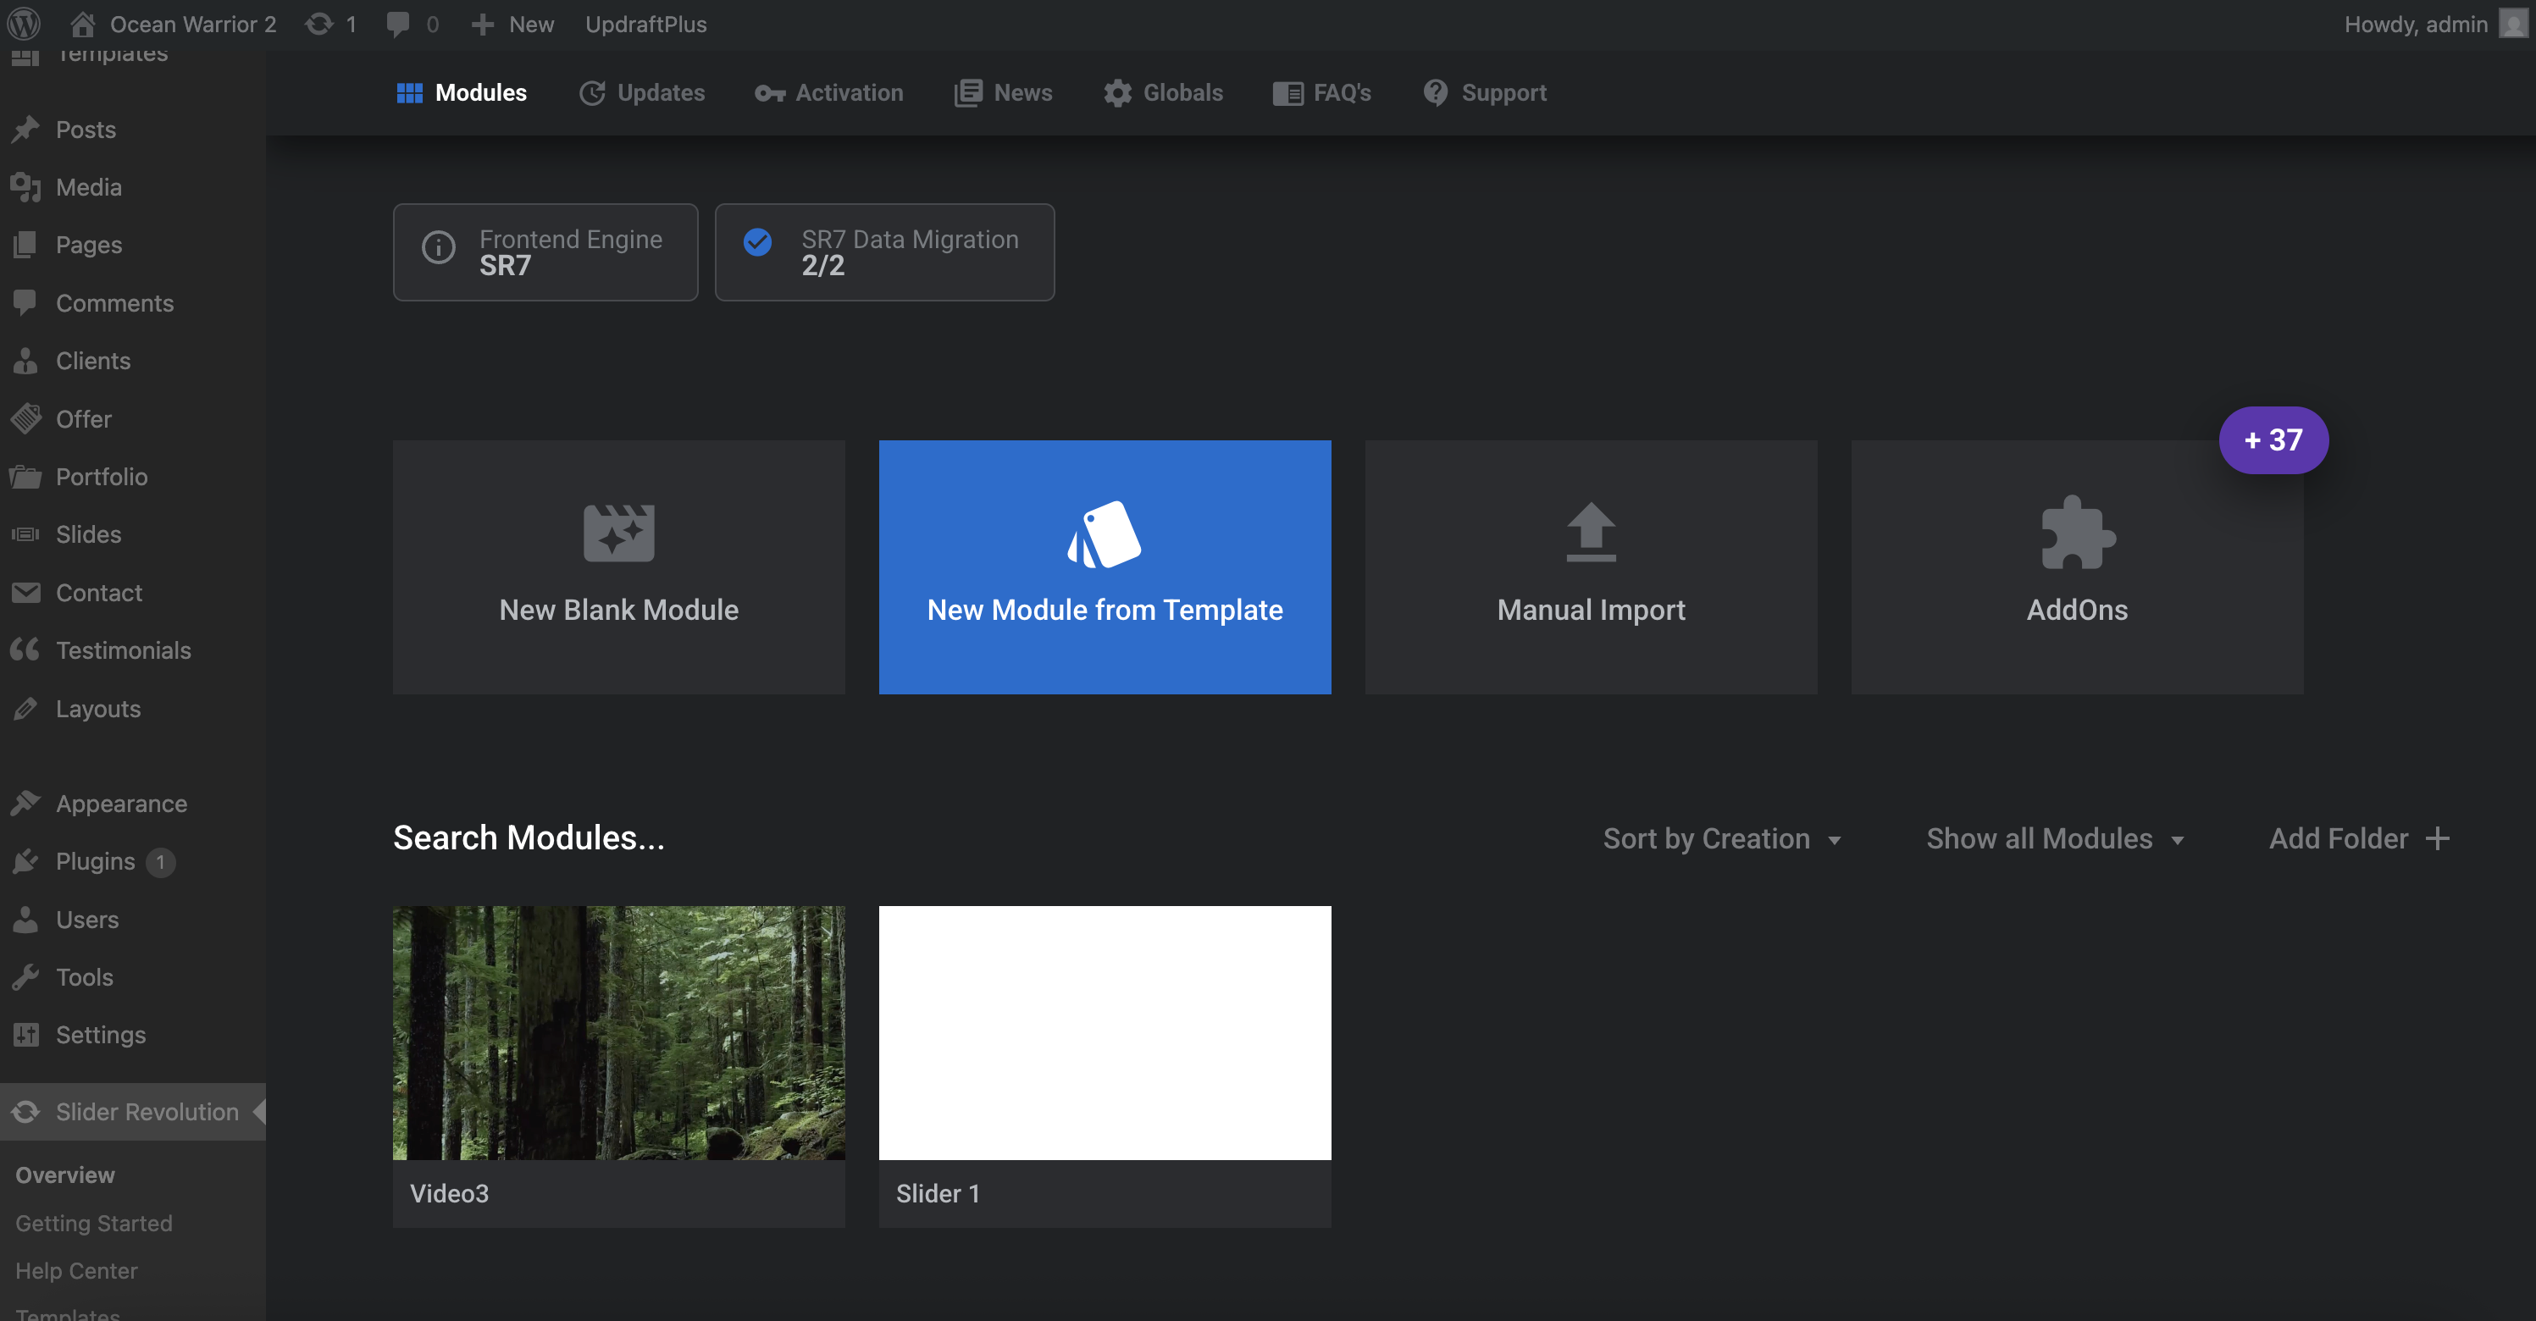Open the New content menu in admin bar
The height and width of the screenshot is (1321, 2536).
tap(512, 24)
